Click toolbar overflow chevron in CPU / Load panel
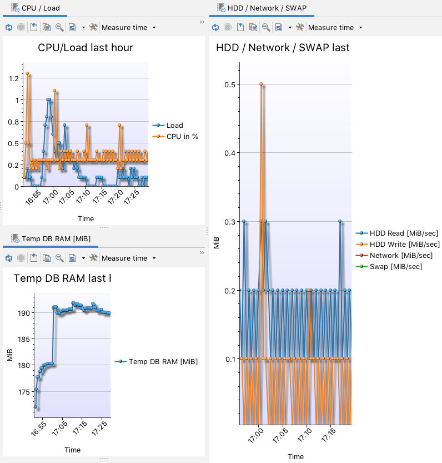 pyautogui.click(x=202, y=22)
